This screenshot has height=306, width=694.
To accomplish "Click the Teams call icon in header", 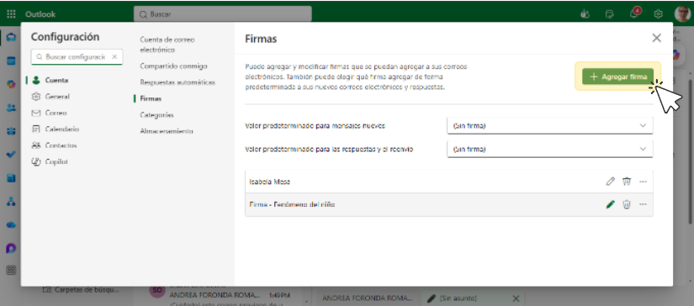I will pos(585,14).
